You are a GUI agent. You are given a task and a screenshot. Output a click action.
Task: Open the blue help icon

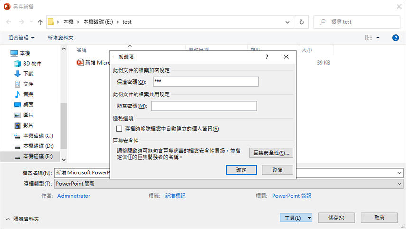(x=396, y=38)
